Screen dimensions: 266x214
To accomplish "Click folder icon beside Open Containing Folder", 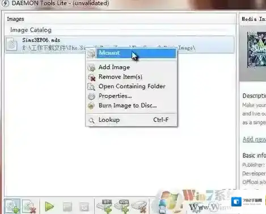I will (x=91, y=87).
